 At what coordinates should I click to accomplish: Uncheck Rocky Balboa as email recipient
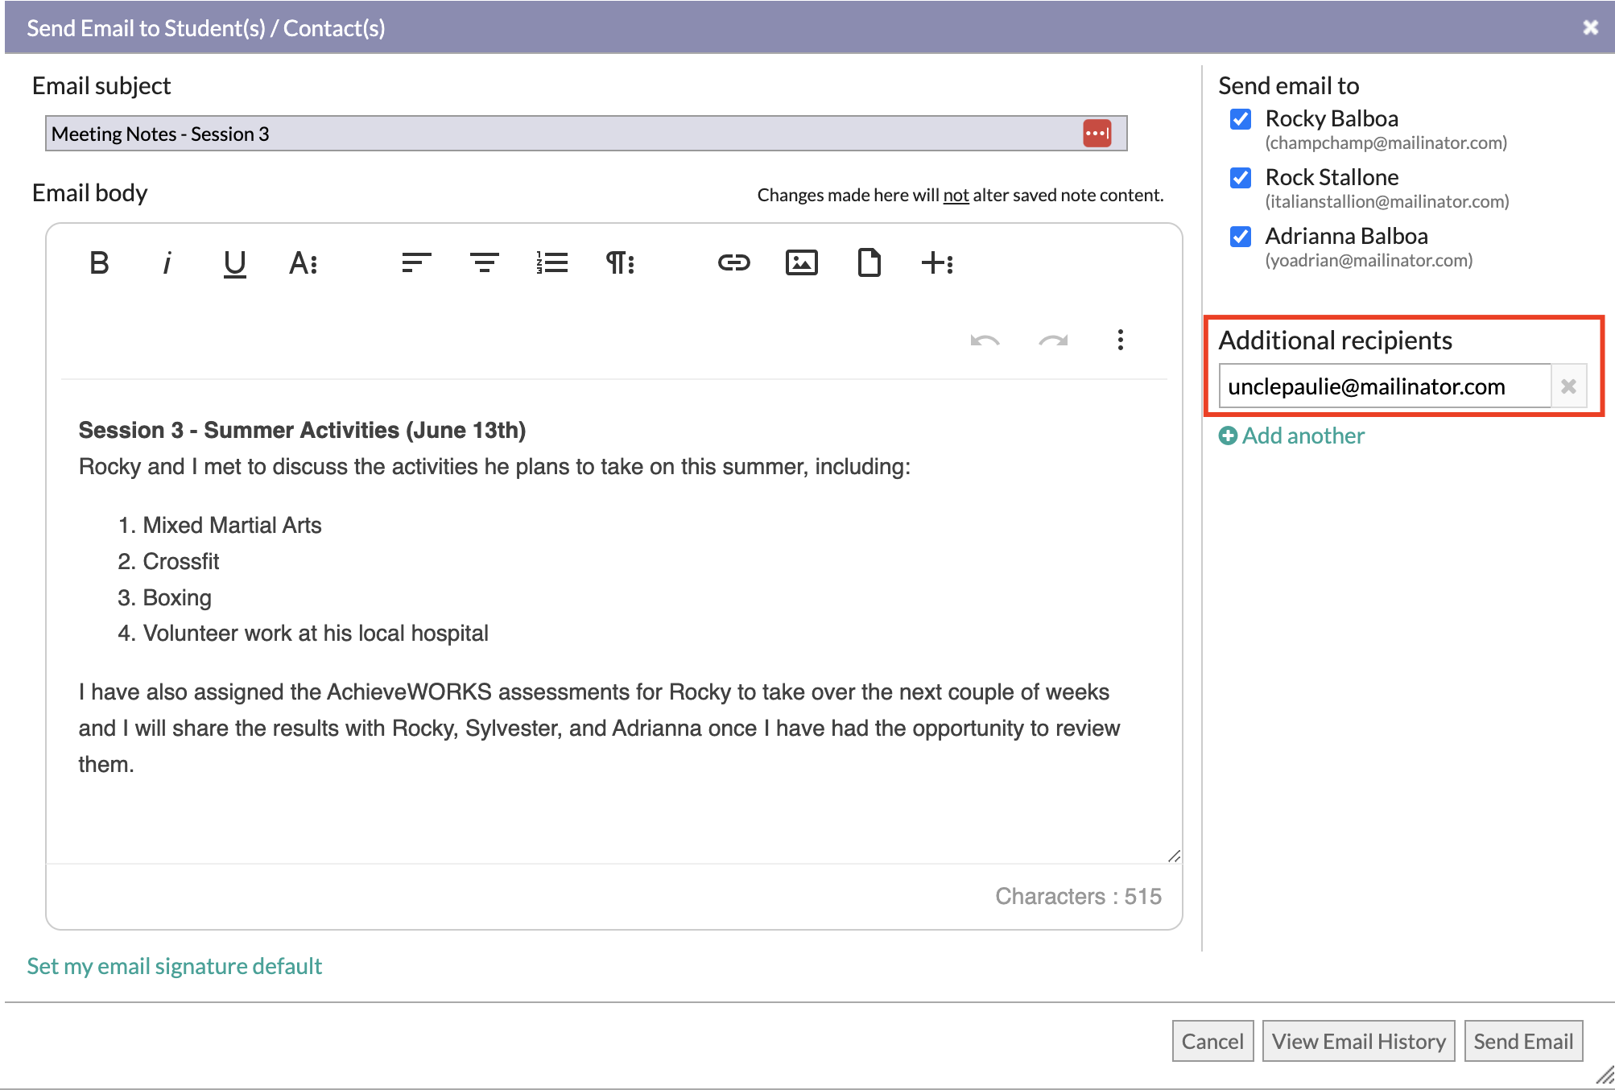coord(1241,118)
